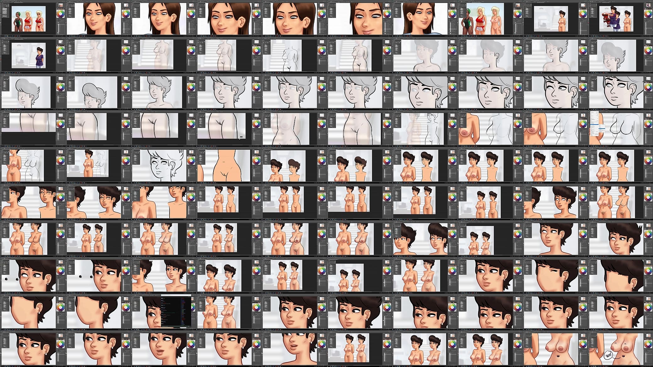Open the gray-haired sketch head frame starting third row

coord(33,92)
